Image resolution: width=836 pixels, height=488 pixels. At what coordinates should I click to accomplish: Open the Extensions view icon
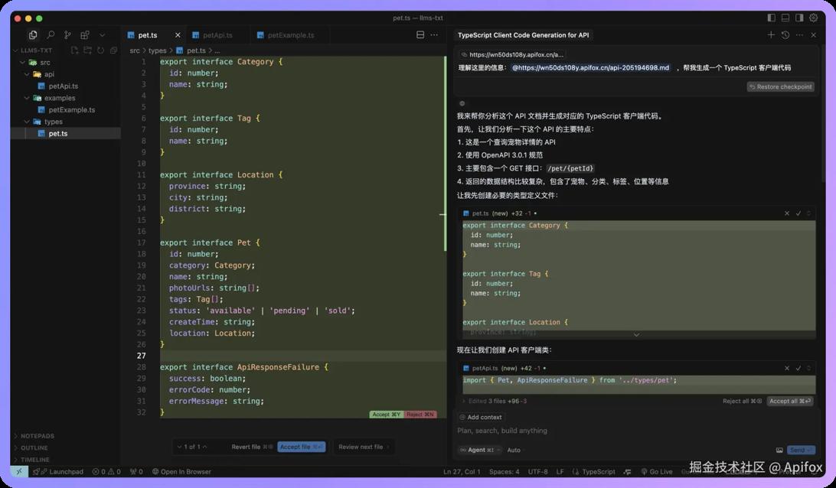(85, 34)
